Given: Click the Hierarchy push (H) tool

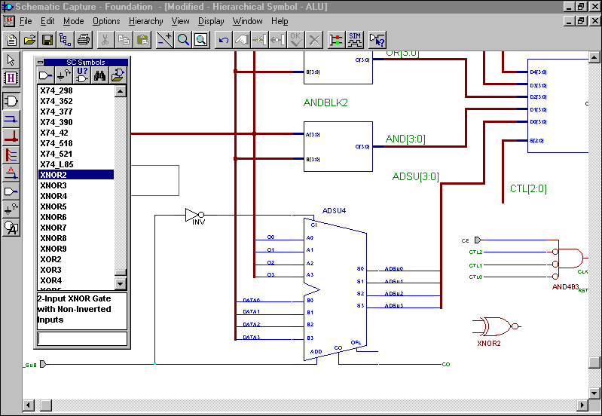Looking at the screenshot, I should pos(11,78).
